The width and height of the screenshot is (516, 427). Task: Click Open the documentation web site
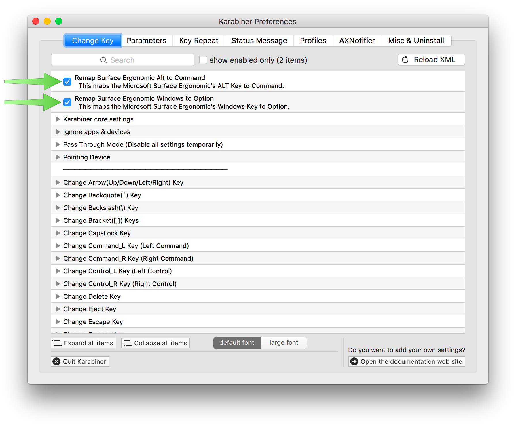(407, 361)
